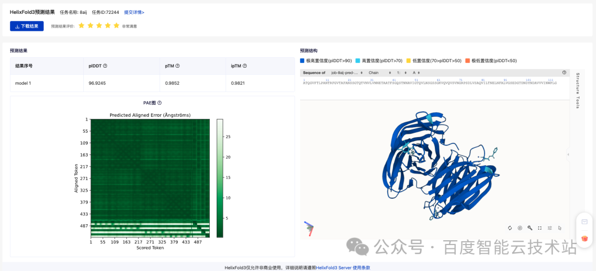This screenshot has height=271, width=596.
Task: Open the job-8aij-pred structure dropdown
Action: point(347,73)
